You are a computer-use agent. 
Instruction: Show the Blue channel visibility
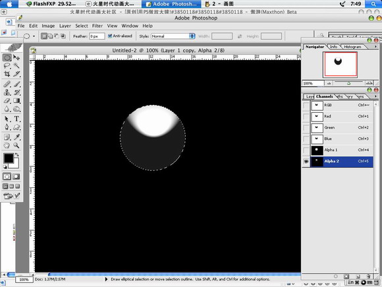[306, 139]
